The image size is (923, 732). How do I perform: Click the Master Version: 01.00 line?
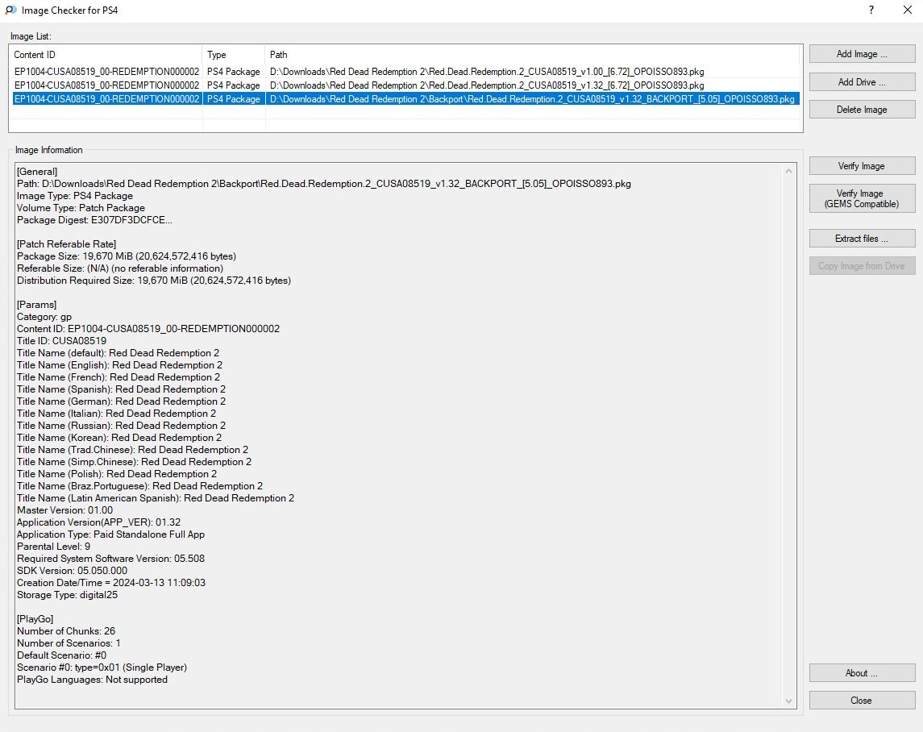pos(64,510)
